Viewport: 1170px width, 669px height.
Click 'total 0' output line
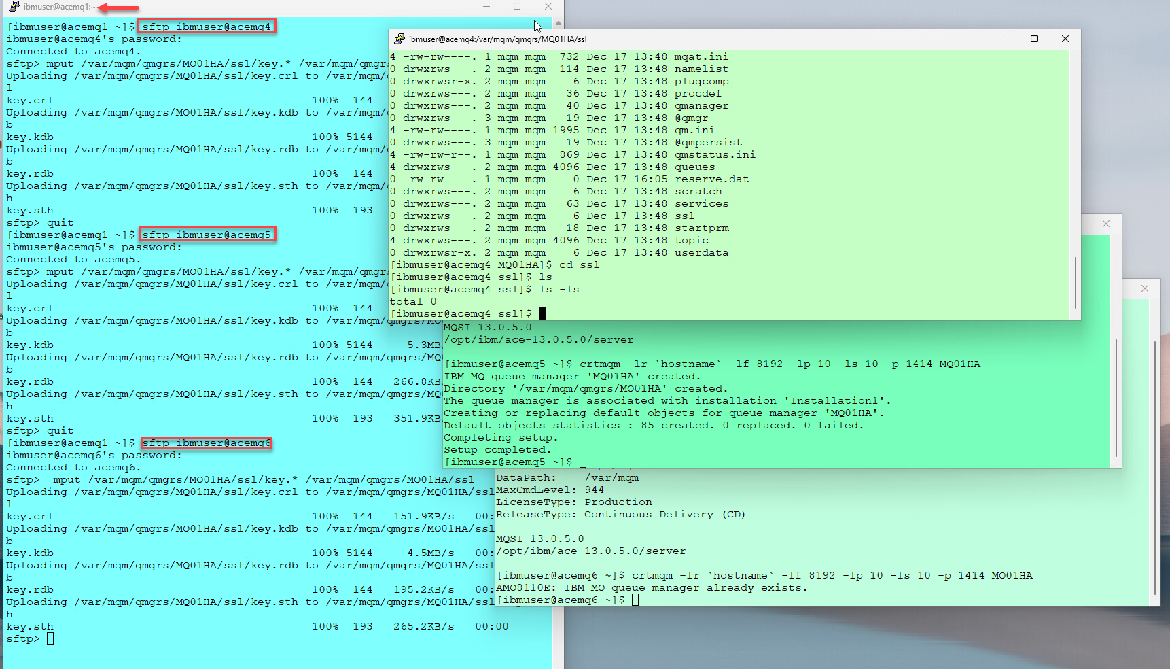[x=413, y=301]
